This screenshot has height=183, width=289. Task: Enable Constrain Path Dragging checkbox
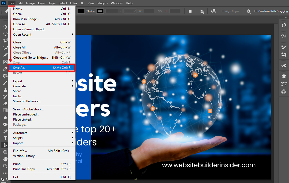click(256, 11)
